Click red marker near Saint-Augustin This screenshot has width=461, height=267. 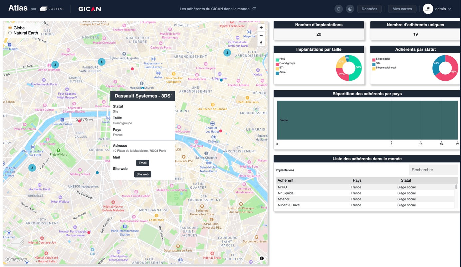click(132, 69)
